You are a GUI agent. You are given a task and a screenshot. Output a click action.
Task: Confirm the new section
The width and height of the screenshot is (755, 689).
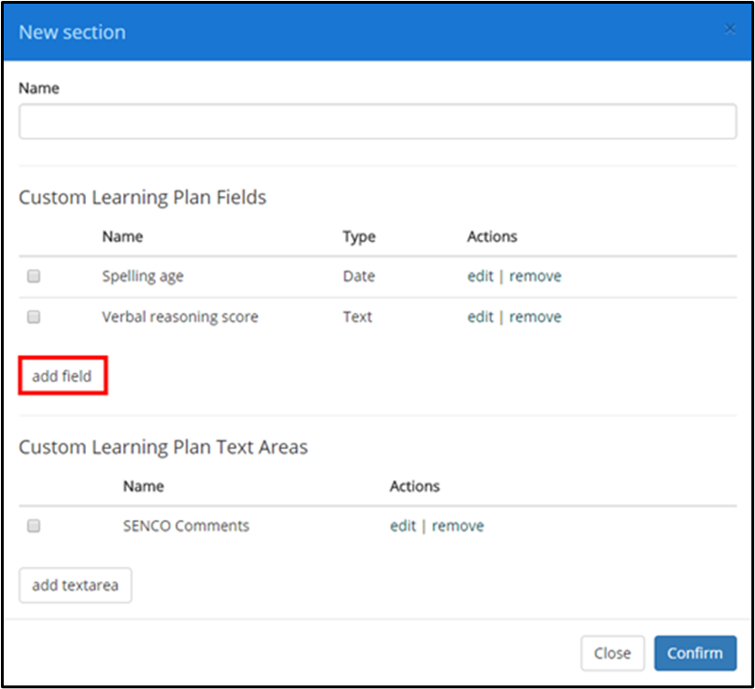[695, 653]
